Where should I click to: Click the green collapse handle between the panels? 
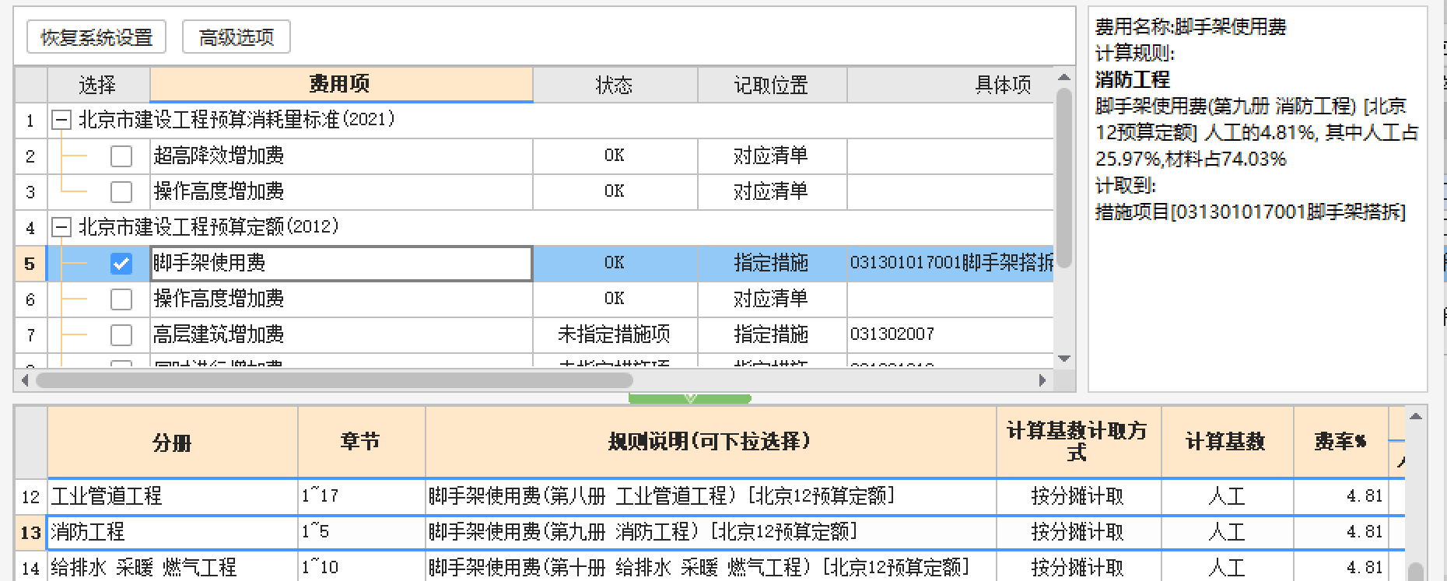(x=690, y=398)
